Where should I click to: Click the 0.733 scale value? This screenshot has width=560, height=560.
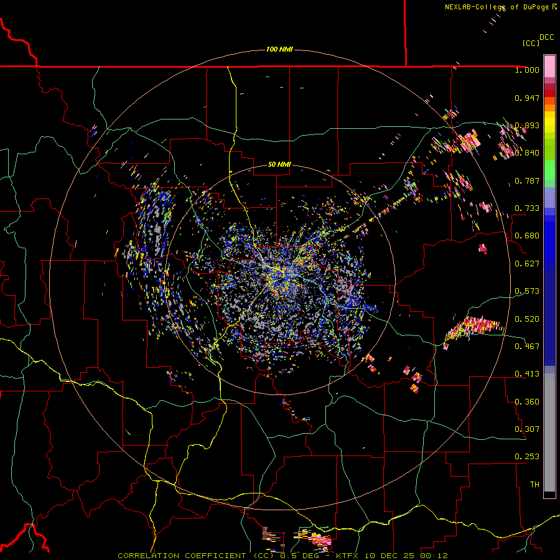click(527, 208)
